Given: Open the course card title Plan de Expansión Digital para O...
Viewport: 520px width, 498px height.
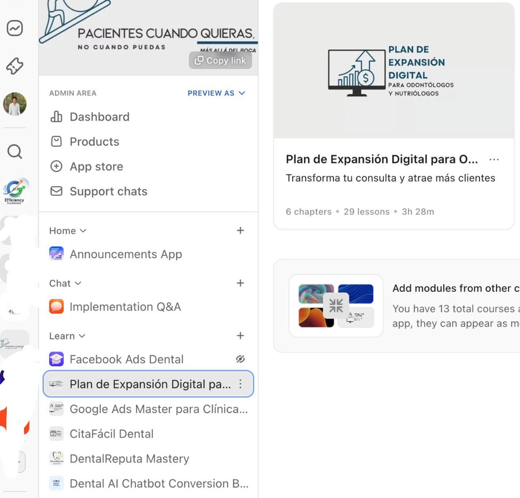Looking at the screenshot, I should (382, 159).
